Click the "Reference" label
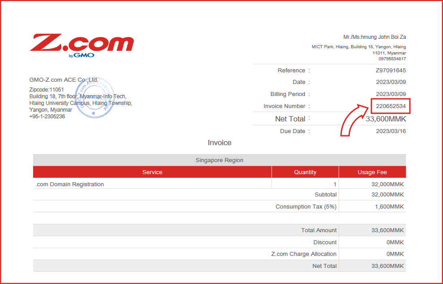Viewport: 443px width, 284px height. (x=291, y=71)
